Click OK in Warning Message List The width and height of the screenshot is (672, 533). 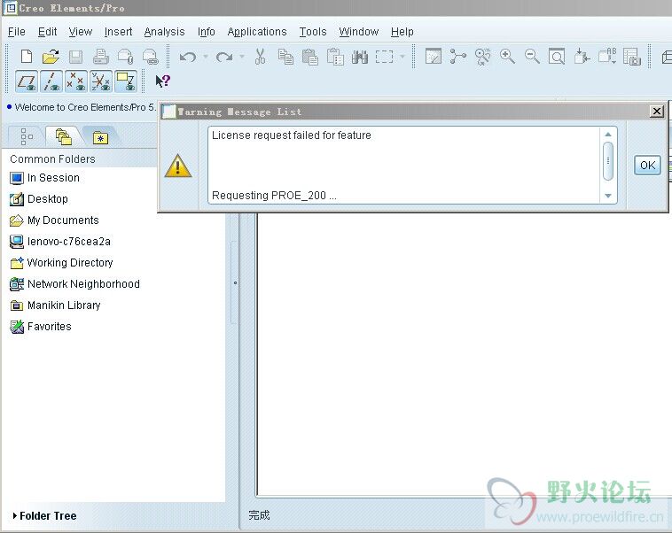(x=647, y=166)
